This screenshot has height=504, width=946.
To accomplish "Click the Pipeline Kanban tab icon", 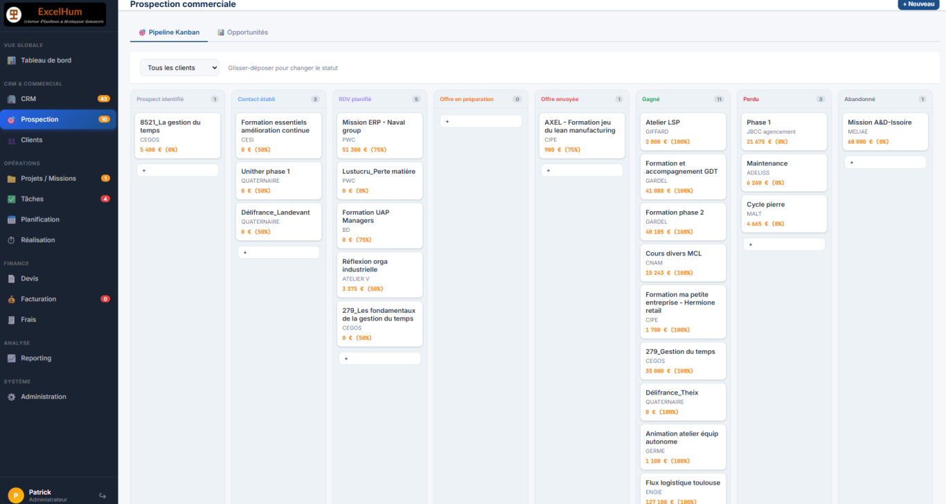I will point(142,33).
